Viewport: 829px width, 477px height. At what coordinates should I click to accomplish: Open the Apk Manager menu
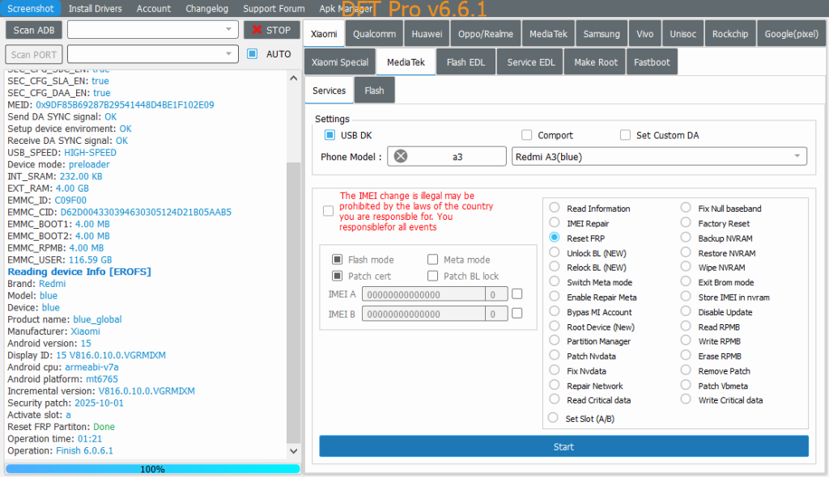tap(346, 8)
